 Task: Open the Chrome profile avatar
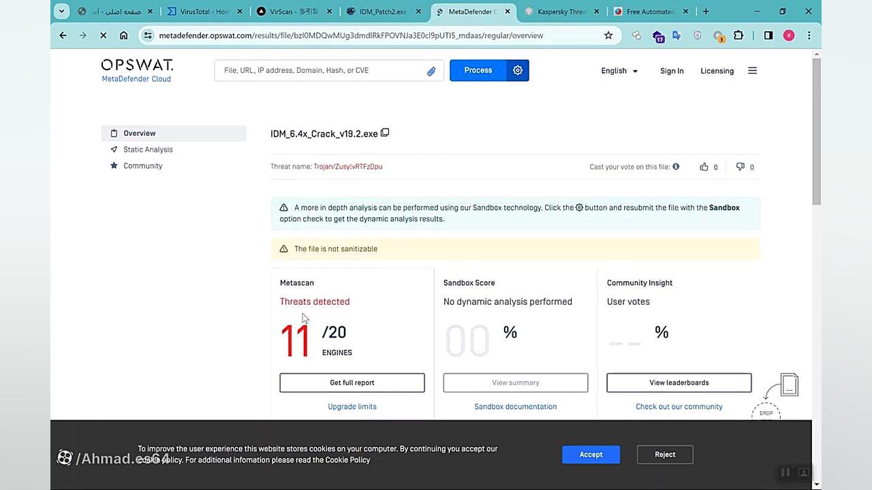tap(789, 35)
